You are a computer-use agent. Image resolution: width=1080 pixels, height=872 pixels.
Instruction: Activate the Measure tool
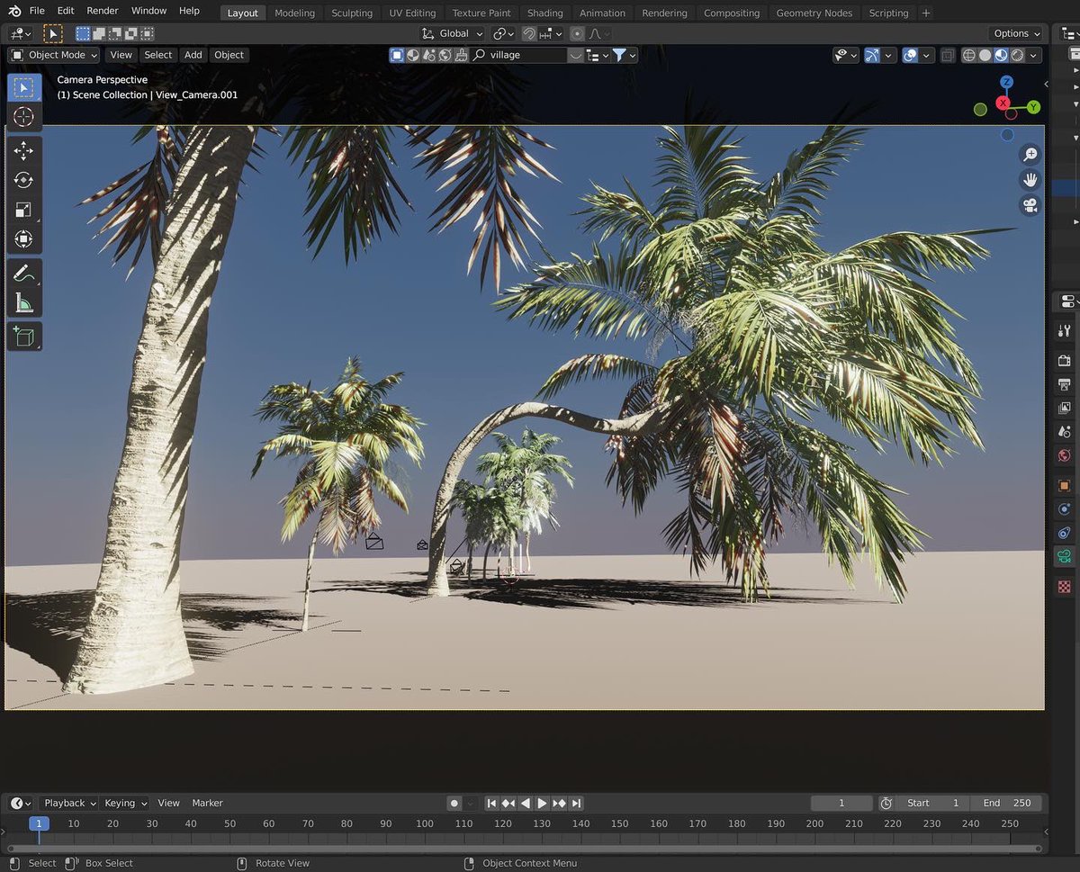(x=22, y=301)
